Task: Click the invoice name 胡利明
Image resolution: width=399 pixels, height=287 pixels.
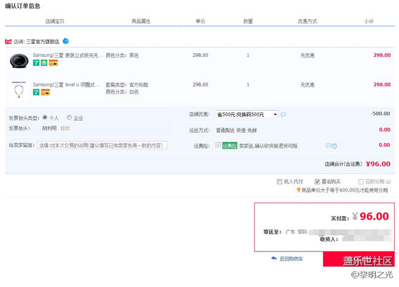Action: [x=49, y=129]
